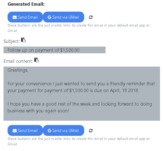Click envelope icon in top Send Email button
This screenshot has width=163, height=151.
click(15, 17)
